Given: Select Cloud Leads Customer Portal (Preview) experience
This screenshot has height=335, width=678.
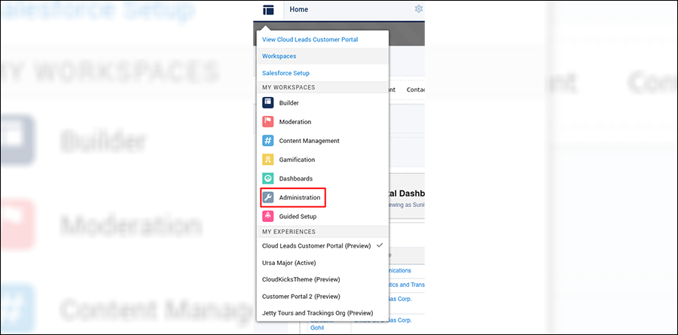Looking at the screenshot, I should click(316, 245).
